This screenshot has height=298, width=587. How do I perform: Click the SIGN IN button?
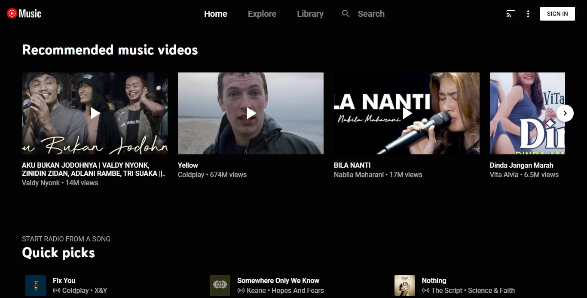557,13
